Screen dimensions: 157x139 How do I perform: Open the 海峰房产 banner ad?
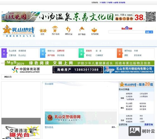pyautogui.click(x=78, y=70)
